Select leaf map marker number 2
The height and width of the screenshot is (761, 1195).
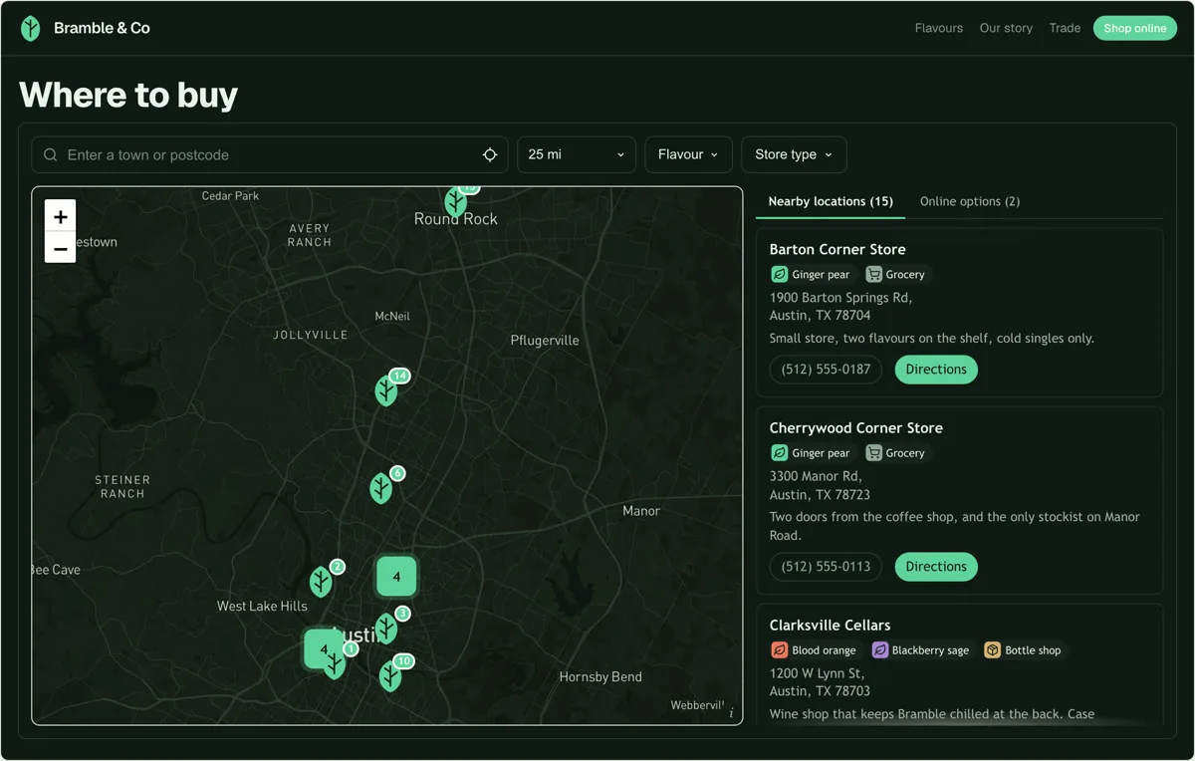click(x=321, y=582)
